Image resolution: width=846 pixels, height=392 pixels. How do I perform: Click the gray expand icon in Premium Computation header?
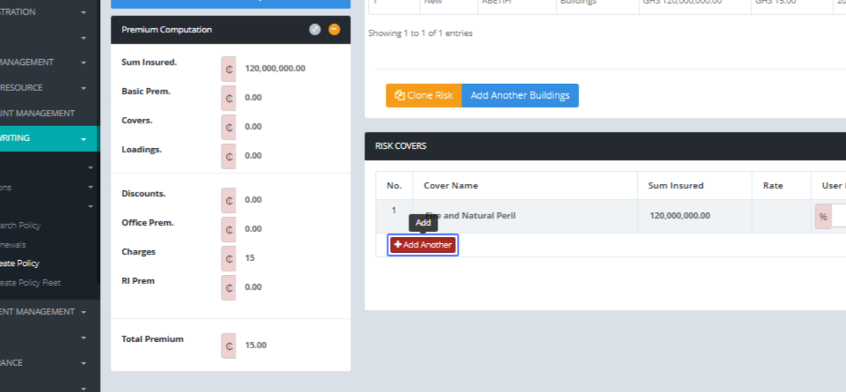coord(315,30)
